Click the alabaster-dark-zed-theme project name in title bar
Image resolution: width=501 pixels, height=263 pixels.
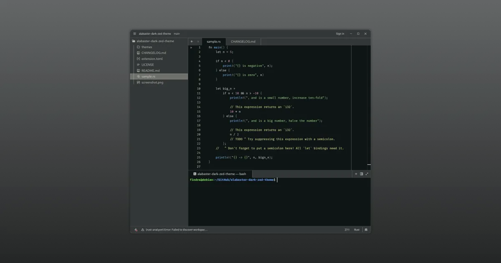[x=155, y=34]
